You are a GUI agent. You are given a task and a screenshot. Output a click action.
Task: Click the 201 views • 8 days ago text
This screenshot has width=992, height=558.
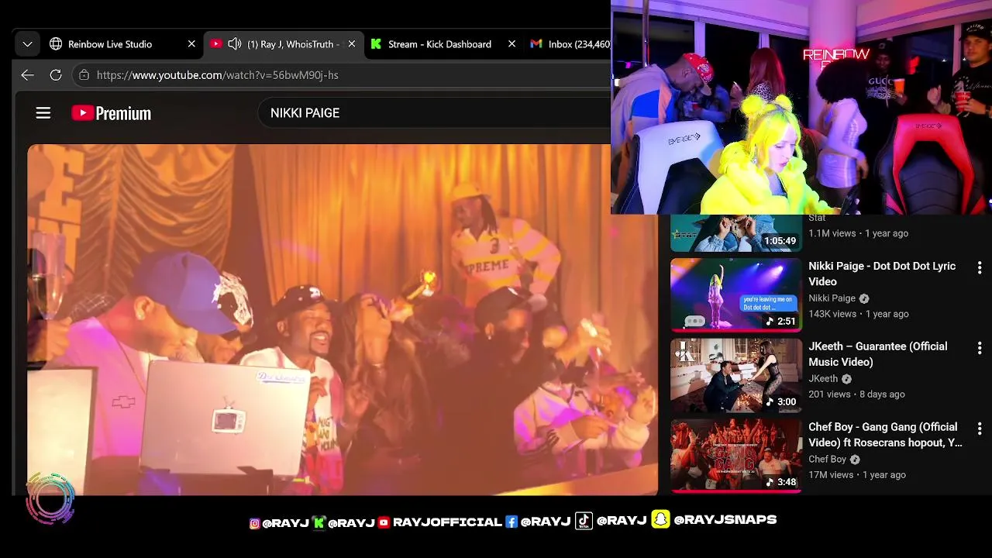[856, 394]
